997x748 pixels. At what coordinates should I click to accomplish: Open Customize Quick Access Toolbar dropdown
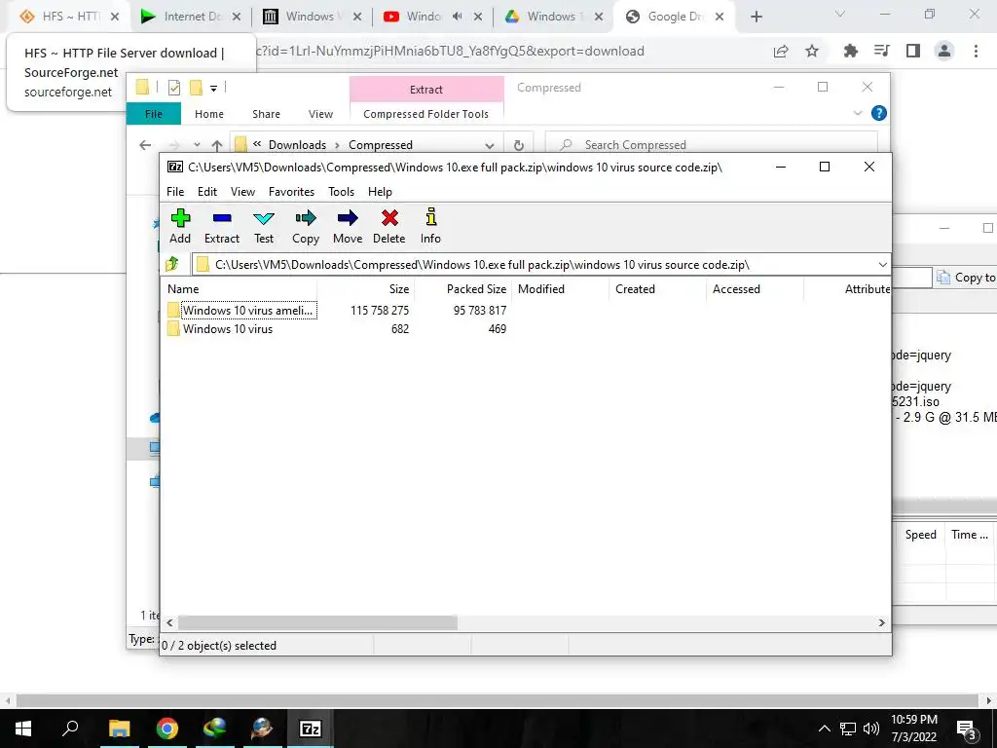[213, 89]
